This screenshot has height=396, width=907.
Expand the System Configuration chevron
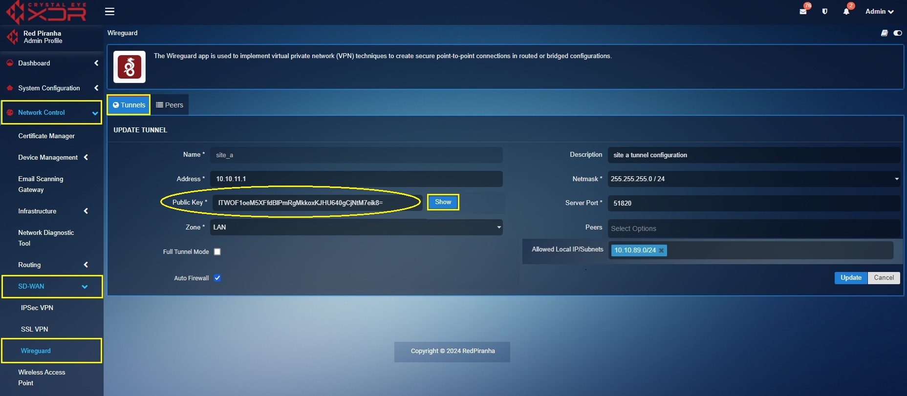click(96, 88)
